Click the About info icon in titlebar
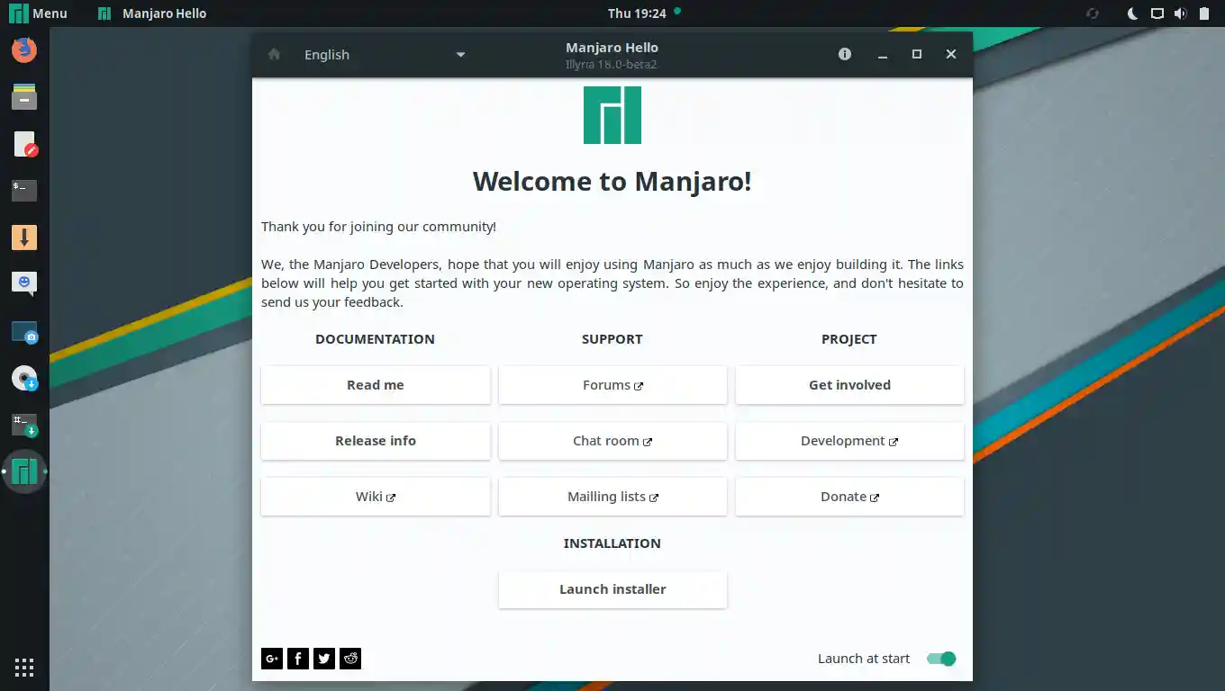Image resolution: width=1225 pixels, height=691 pixels. click(x=845, y=54)
